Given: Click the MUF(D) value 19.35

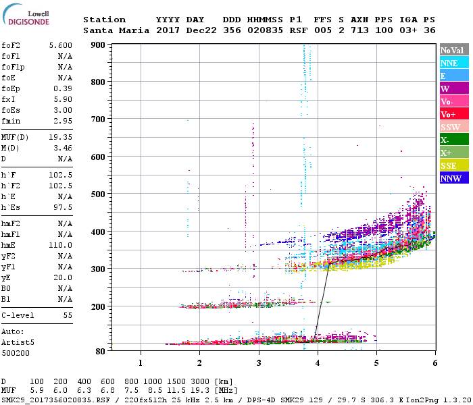Looking at the screenshot, I should coord(61,137).
